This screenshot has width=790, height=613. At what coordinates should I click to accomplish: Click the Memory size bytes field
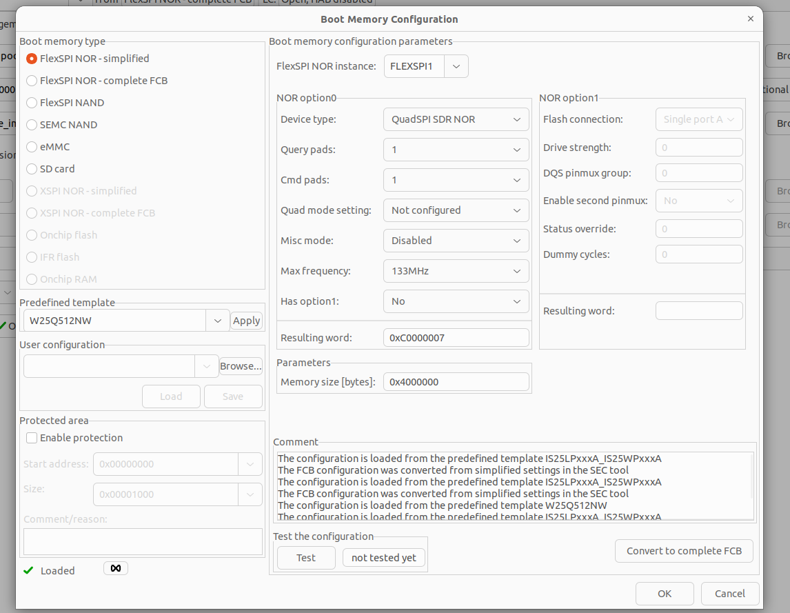[456, 382]
